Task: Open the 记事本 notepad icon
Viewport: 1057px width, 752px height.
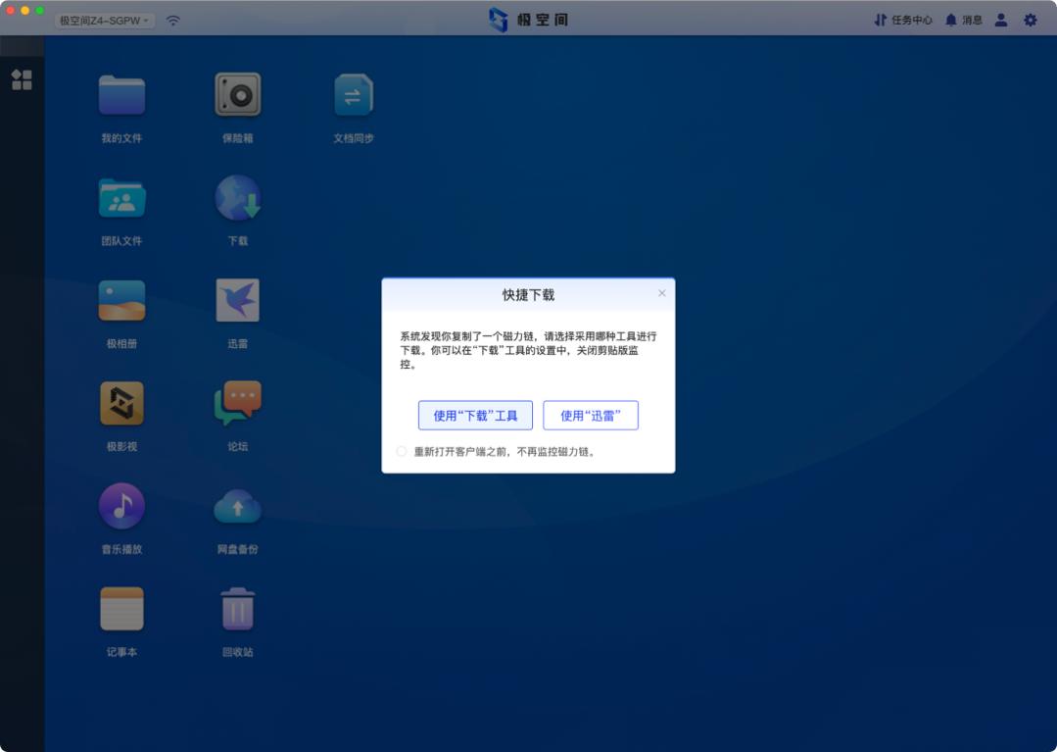Action: click(121, 608)
